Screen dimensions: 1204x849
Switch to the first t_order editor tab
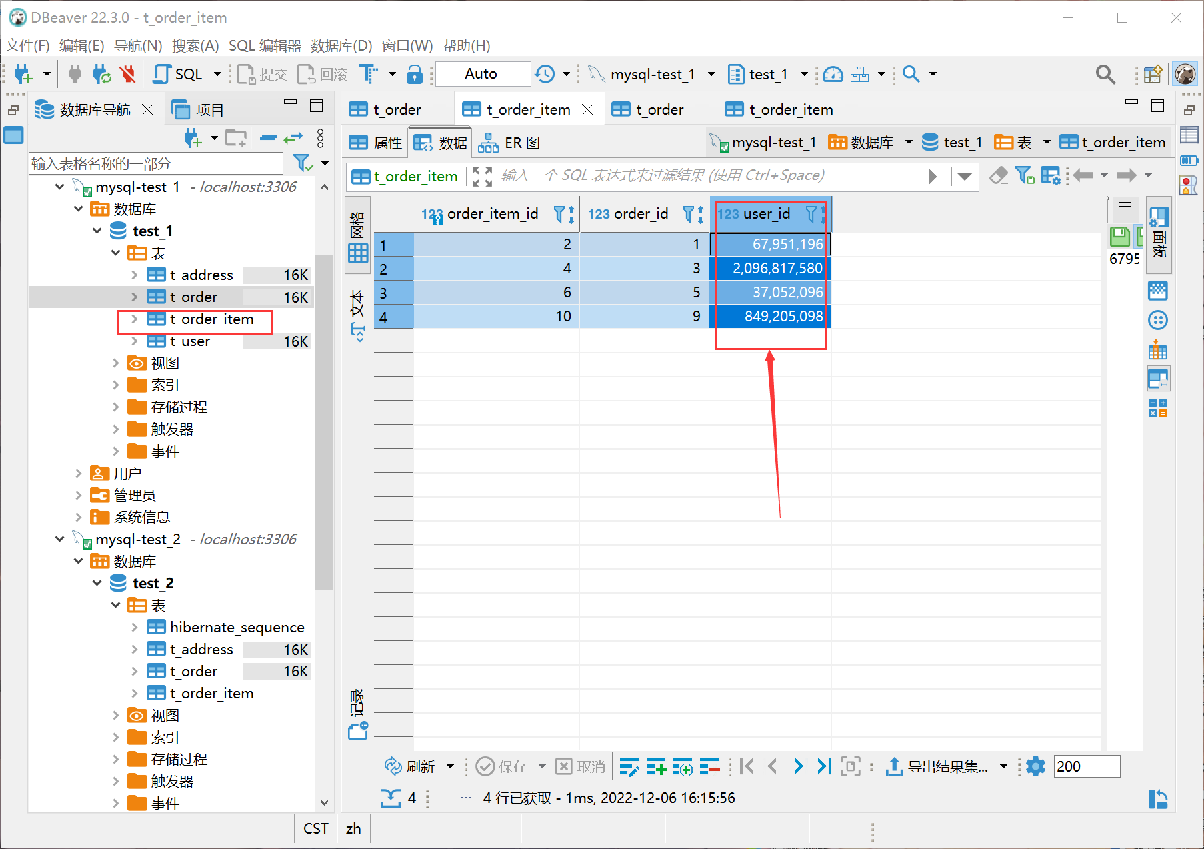(385, 109)
